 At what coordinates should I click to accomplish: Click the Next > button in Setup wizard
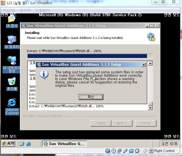point(122,123)
